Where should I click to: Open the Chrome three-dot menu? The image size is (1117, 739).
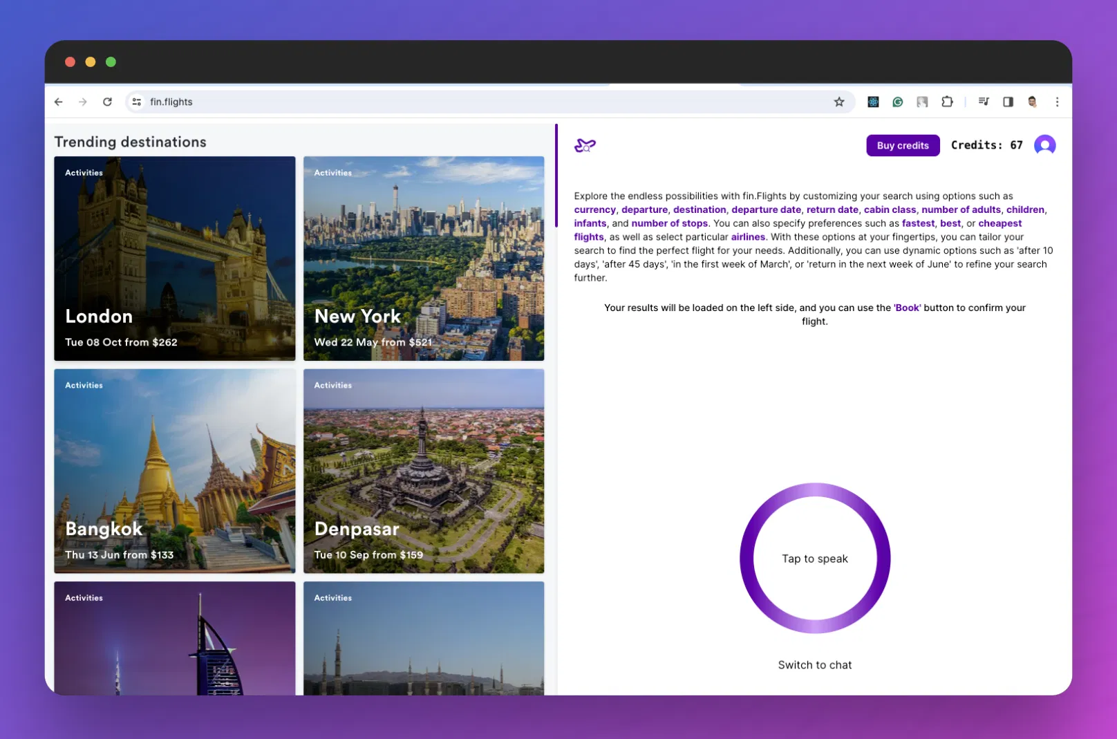pos(1057,102)
